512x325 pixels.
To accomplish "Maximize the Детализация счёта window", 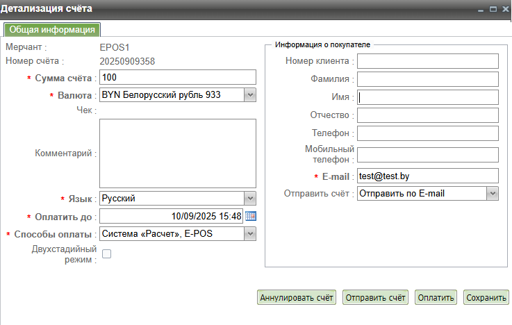I will pos(493,9).
